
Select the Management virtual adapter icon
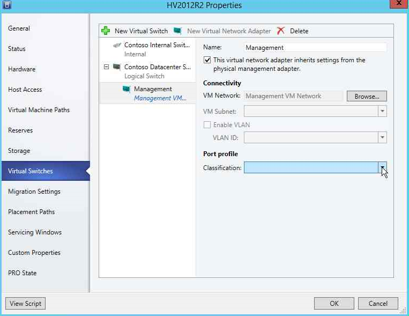click(x=127, y=89)
